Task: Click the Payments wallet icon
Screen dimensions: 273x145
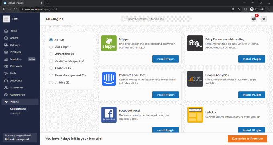Action: click(x=6, y=66)
